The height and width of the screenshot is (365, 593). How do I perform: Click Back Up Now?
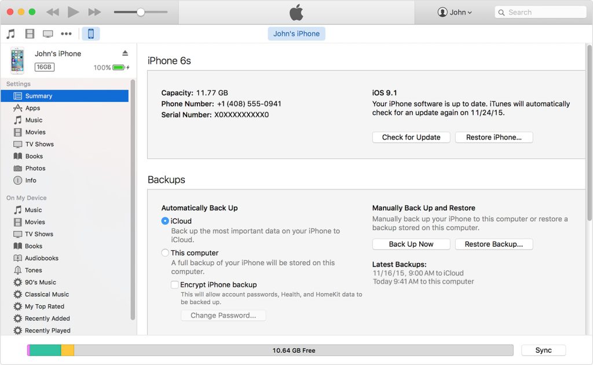tap(411, 244)
